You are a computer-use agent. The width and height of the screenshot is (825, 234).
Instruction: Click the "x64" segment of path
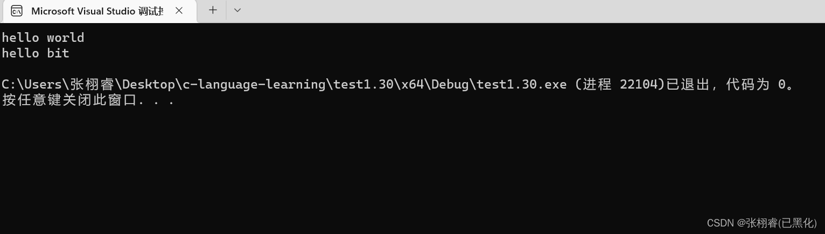(x=413, y=84)
